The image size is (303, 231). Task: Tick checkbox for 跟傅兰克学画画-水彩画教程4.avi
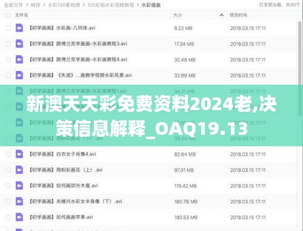tap(8, 59)
